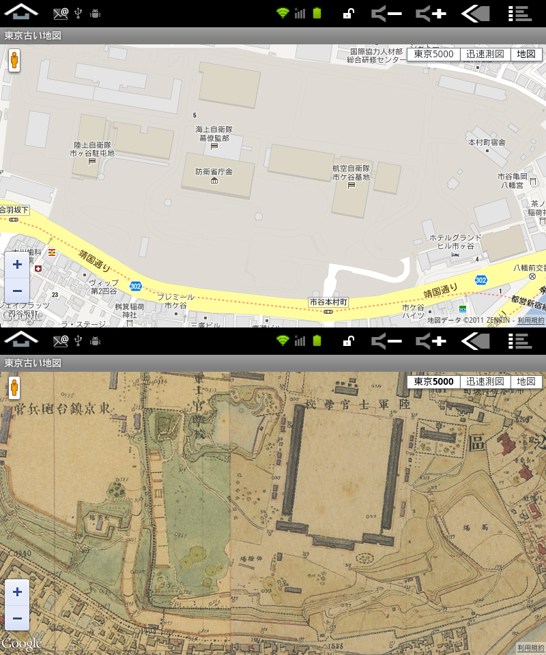Select pegman icon on old Tokyo map
Viewport: 546px width, 655px height.
[14, 388]
